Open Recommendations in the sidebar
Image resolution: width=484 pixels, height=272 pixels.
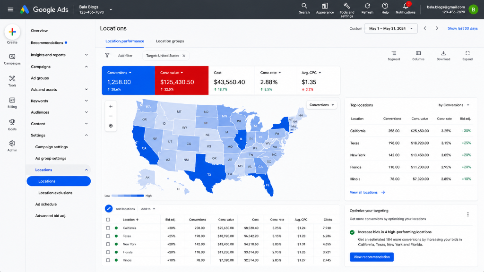(x=47, y=42)
